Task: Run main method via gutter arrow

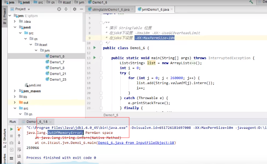Action: (x=95, y=58)
